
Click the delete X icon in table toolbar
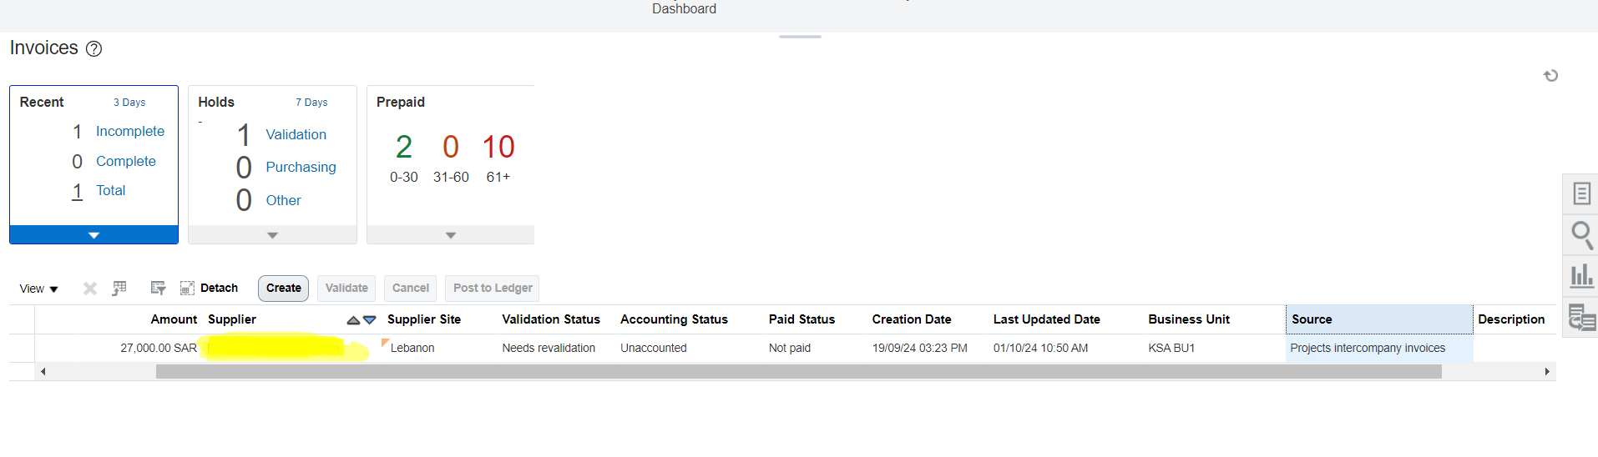[x=90, y=289]
